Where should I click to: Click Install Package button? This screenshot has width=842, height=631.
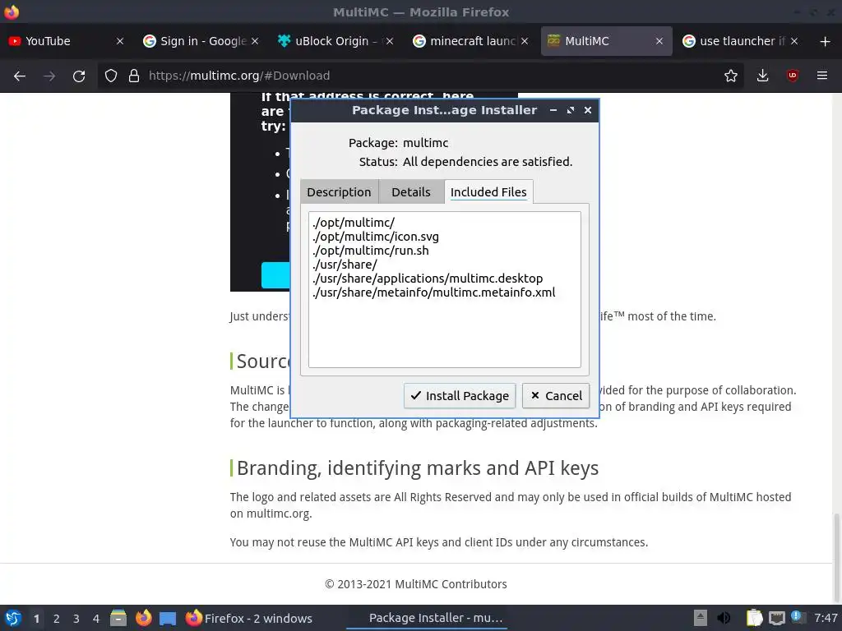point(460,396)
